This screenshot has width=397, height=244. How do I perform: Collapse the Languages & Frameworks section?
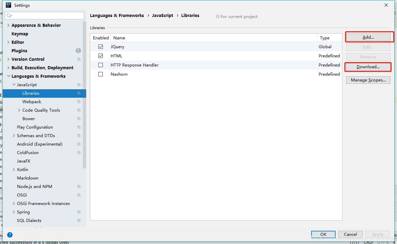click(8, 76)
